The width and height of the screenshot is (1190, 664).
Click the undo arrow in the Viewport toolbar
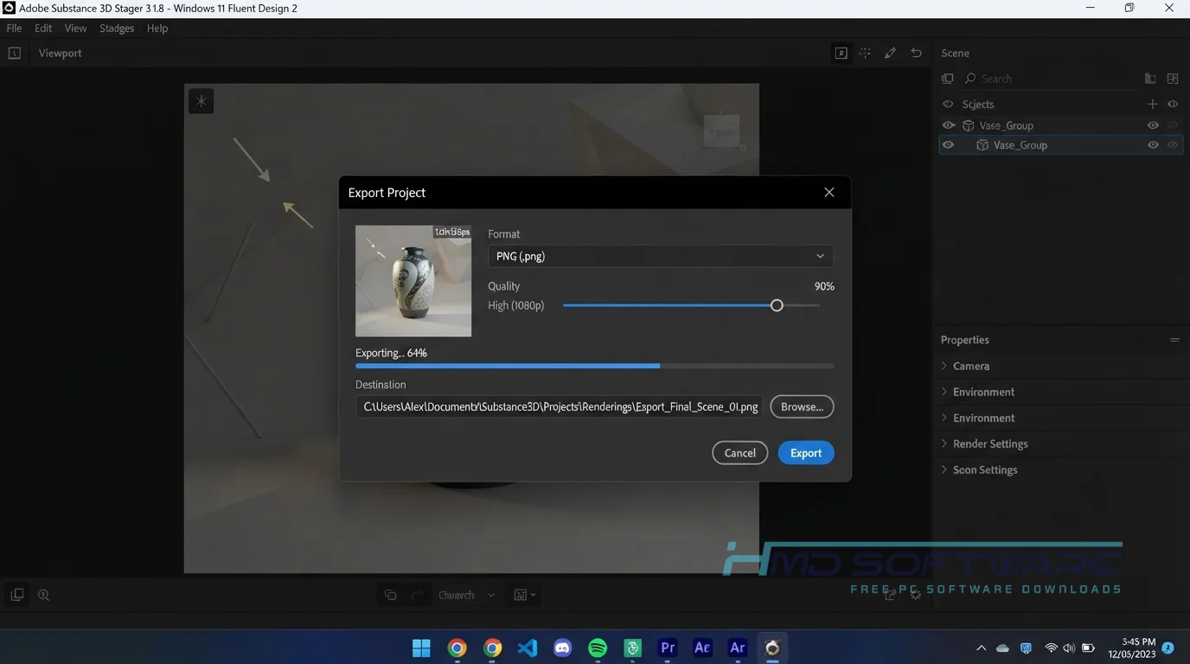916,53
